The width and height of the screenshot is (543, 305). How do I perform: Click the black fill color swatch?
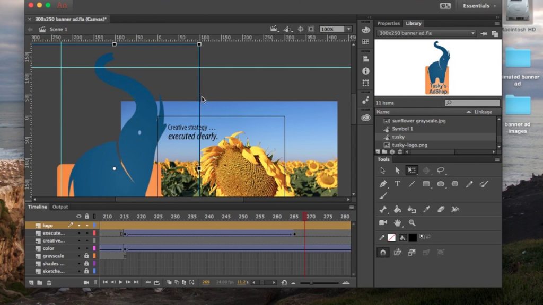coord(413,237)
